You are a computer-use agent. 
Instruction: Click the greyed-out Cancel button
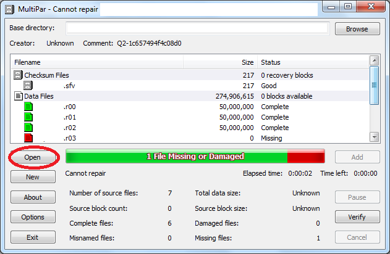tap(357, 237)
